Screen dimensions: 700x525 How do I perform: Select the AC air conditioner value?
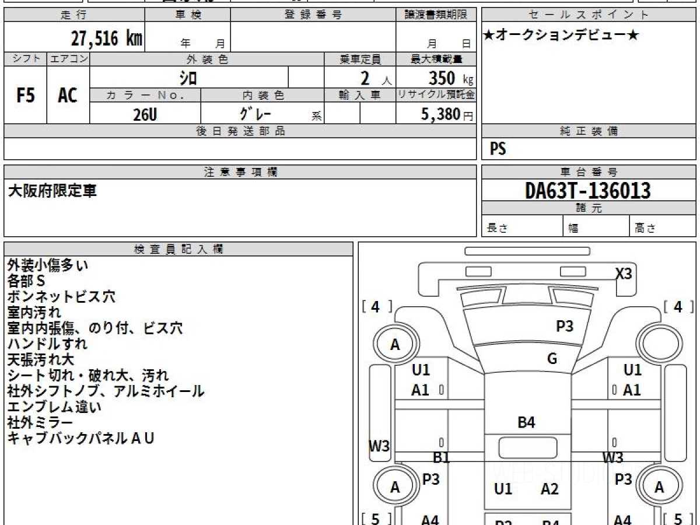(x=68, y=95)
